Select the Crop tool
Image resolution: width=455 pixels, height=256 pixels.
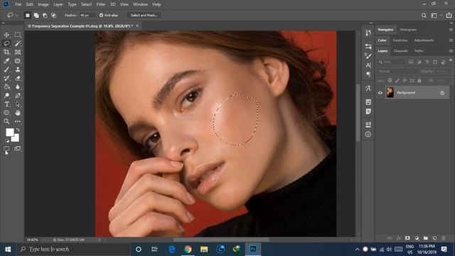pyautogui.click(x=6, y=52)
